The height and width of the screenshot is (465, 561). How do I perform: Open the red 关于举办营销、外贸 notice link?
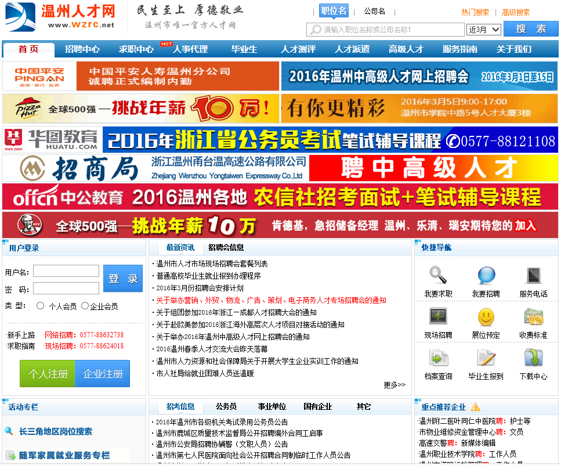271,300
